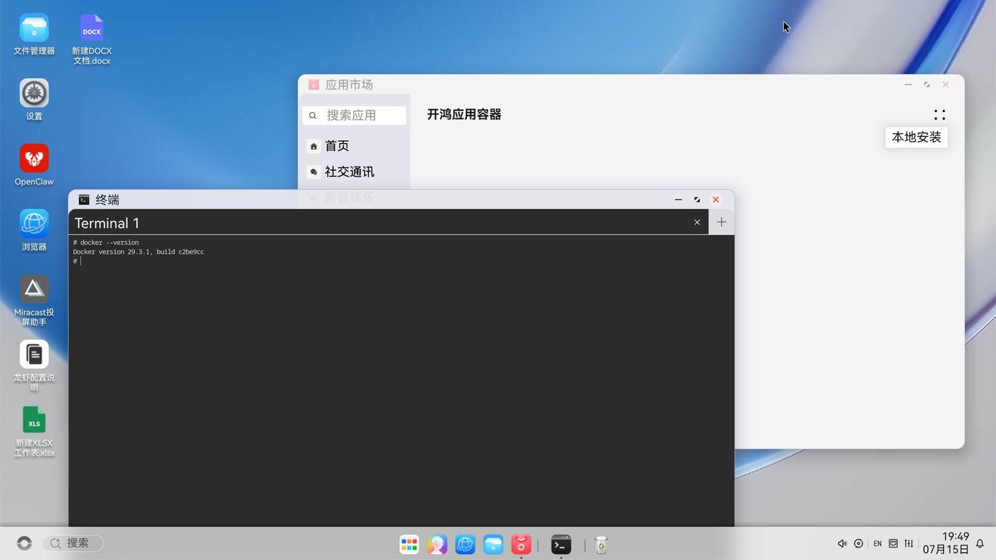Maximize the 终端 window
The width and height of the screenshot is (996, 560).
click(x=697, y=200)
